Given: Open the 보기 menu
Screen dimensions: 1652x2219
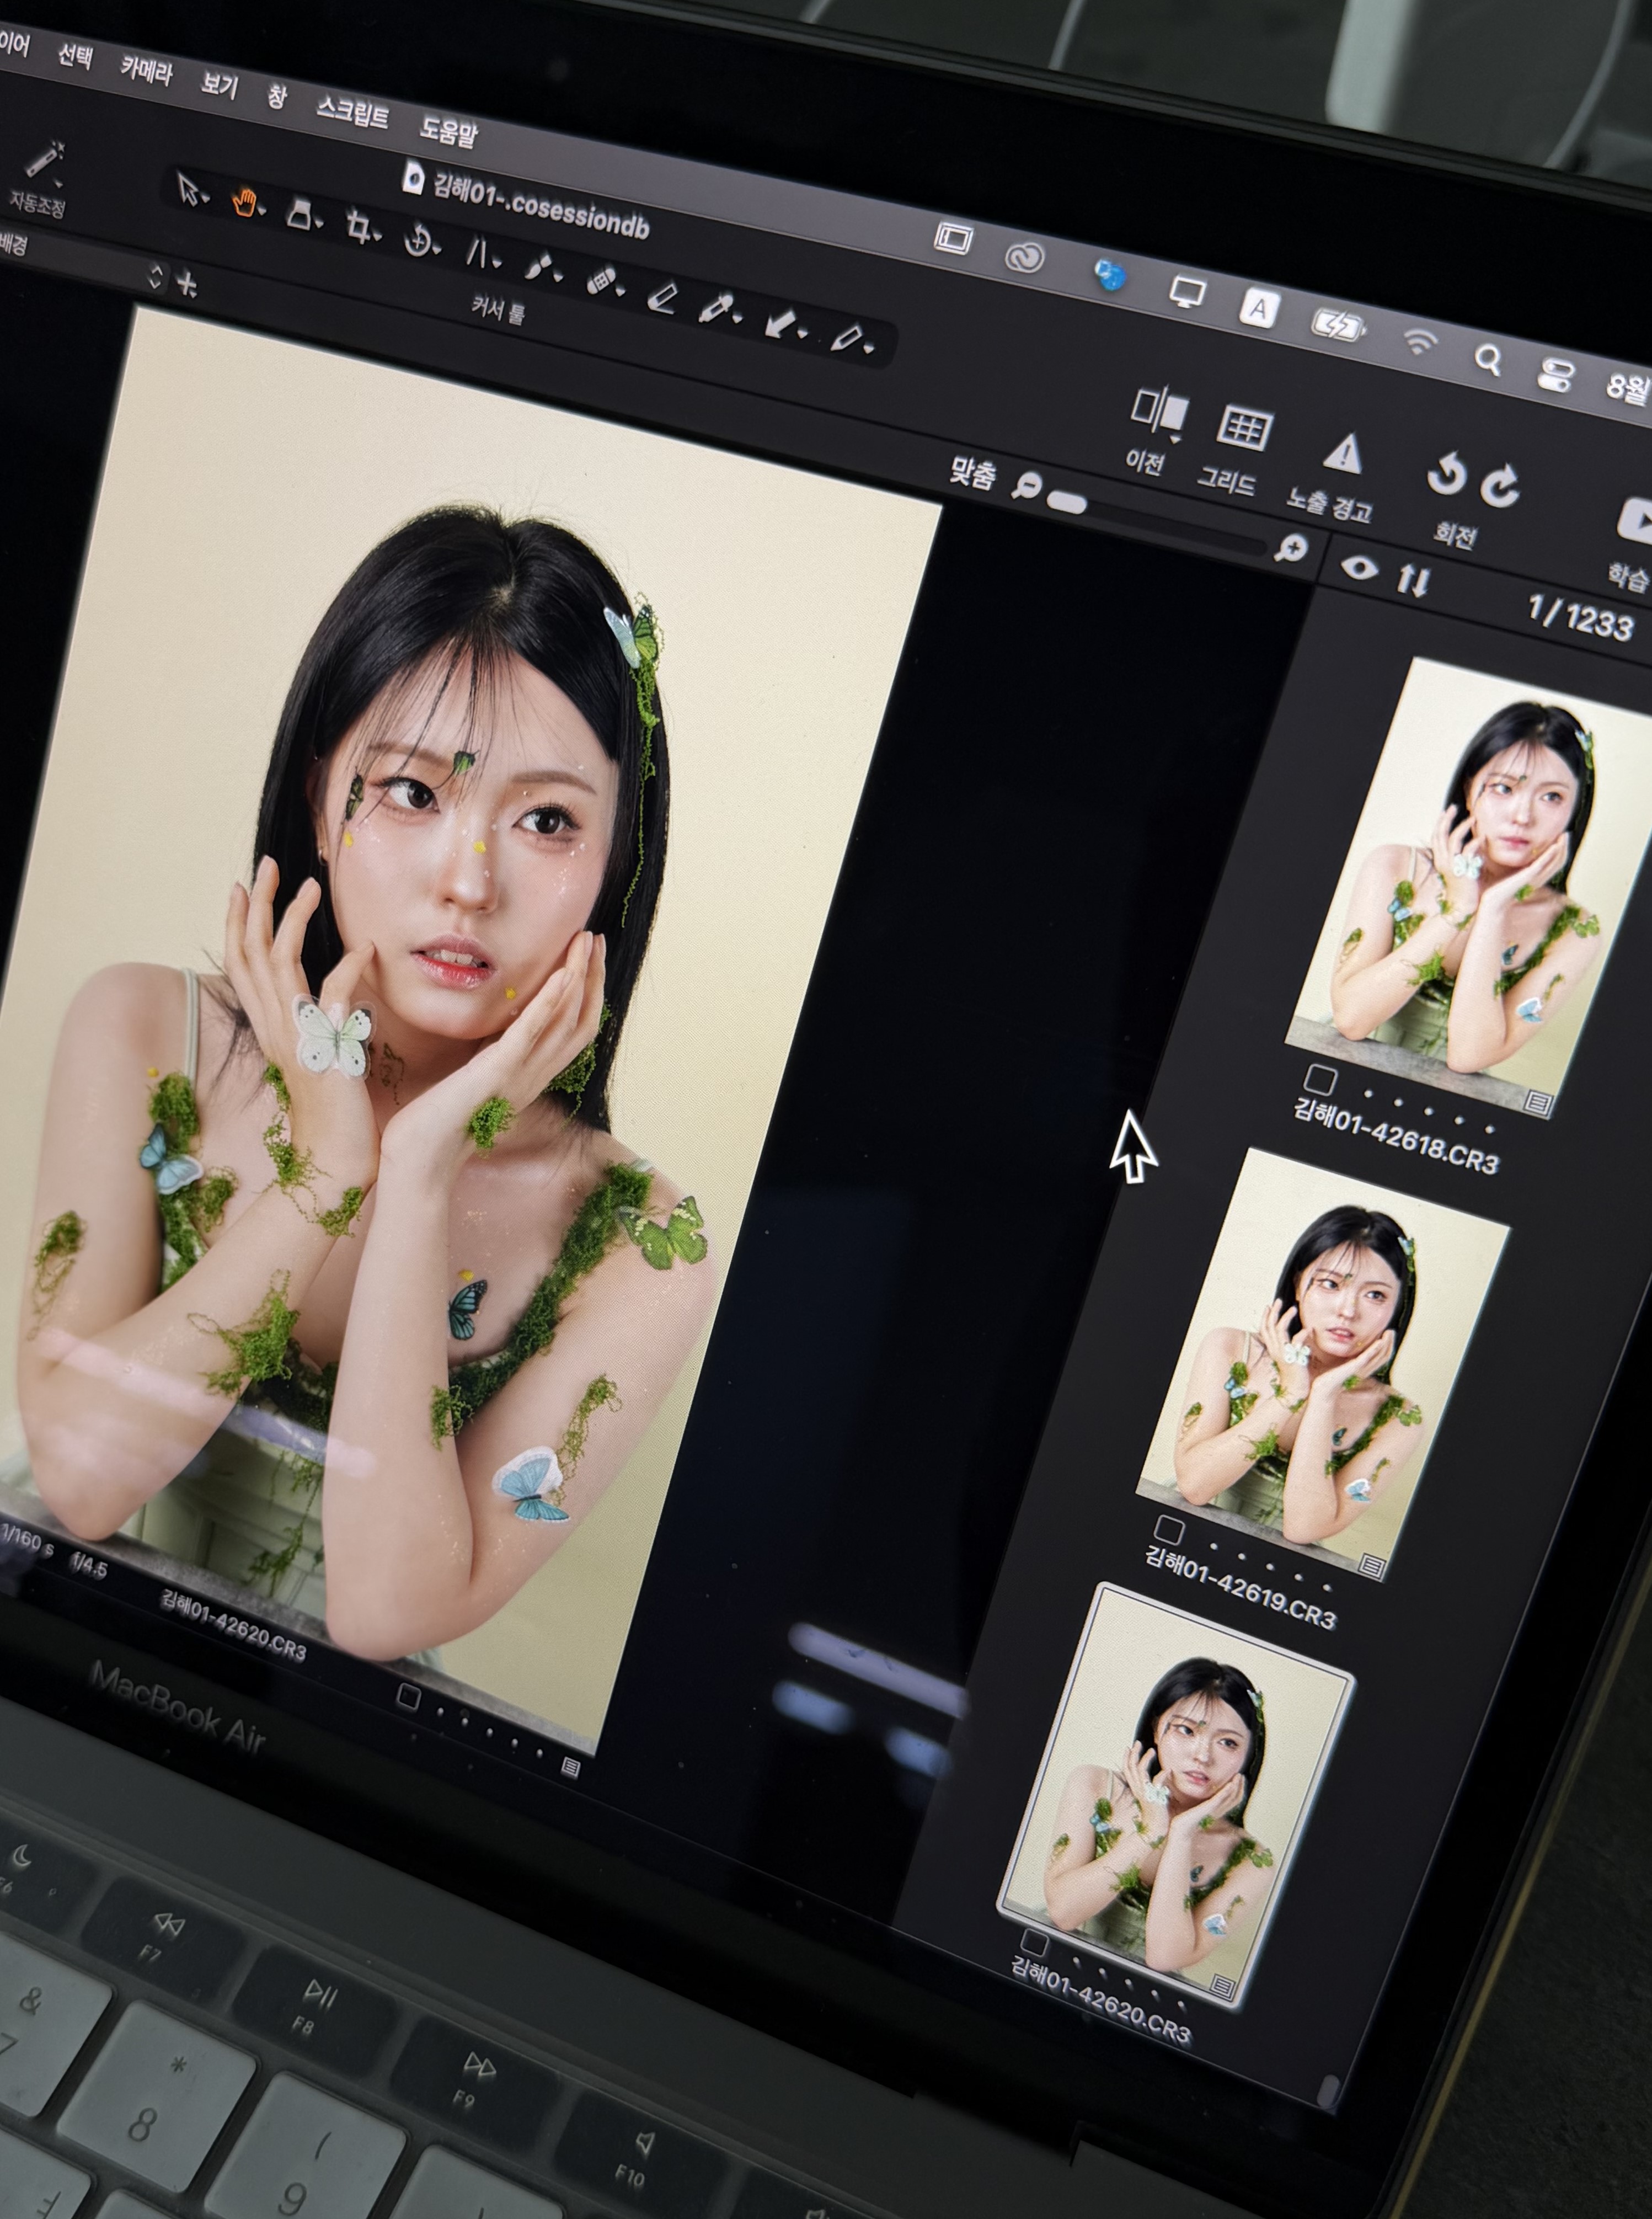Looking at the screenshot, I should (219, 86).
